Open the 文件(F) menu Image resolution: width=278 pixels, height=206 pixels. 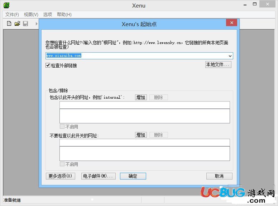(12, 15)
